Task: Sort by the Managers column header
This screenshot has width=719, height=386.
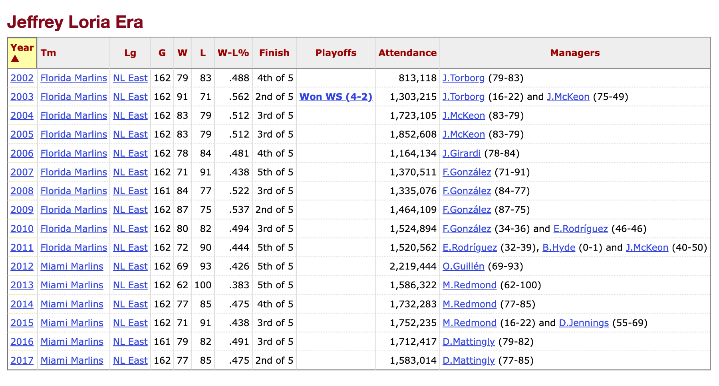Action: pyautogui.click(x=574, y=53)
